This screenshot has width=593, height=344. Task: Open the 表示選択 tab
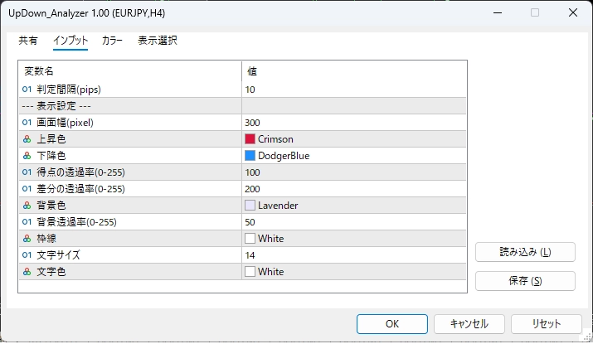coord(158,40)
